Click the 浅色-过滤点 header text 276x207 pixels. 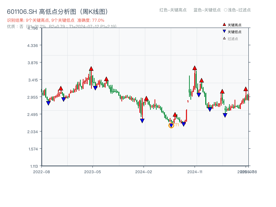[x=239, y=10]
